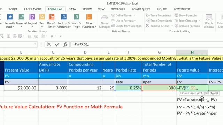This screenshot has height=125, width=223.
Task: Click the 3.00% annual rate cell
Action: coord(53,88)
